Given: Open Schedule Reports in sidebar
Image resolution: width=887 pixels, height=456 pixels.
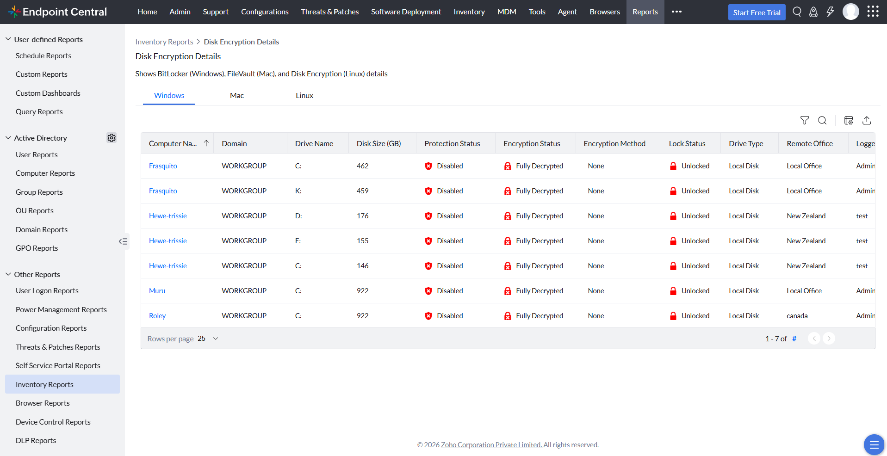Looking at the screenshot, I should (43, 55).
